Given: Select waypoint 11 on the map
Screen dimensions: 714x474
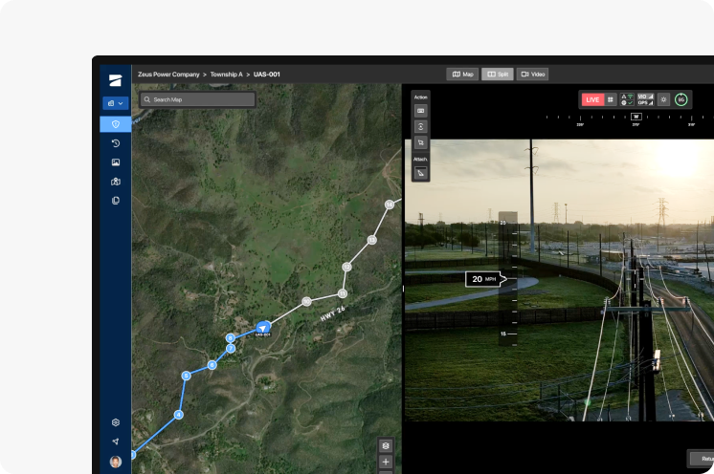Looking at the screenshot, I should (x=343, y=293).
